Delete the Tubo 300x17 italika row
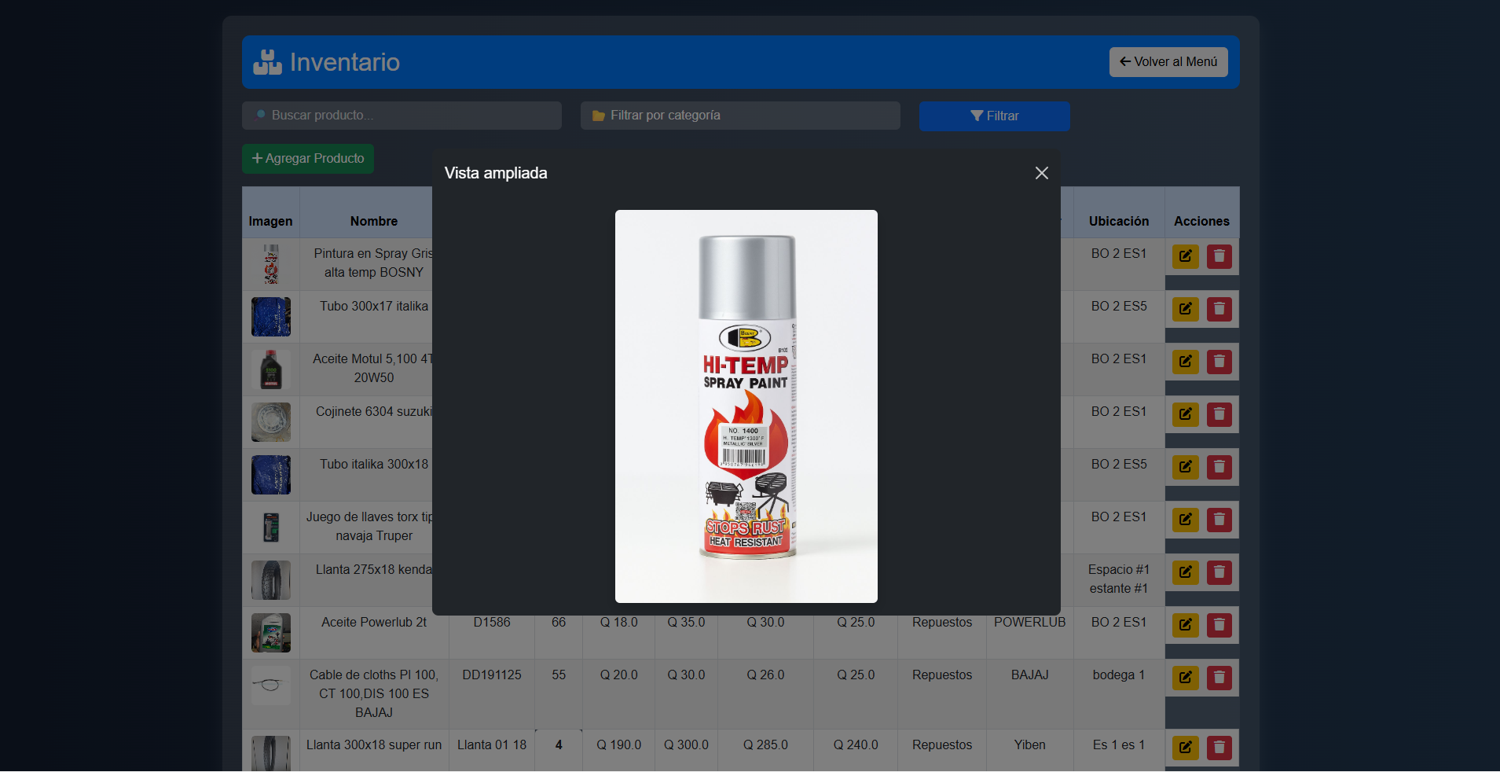1500x772 pixels. tap(1219, 309)
